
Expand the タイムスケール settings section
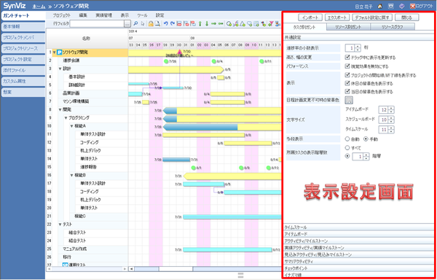click(359, 227)
